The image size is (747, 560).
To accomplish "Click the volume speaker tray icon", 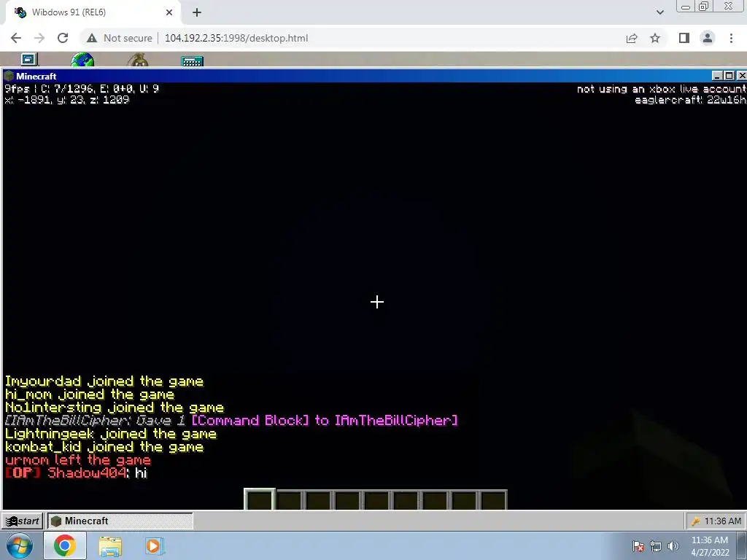I will point(673,546).
